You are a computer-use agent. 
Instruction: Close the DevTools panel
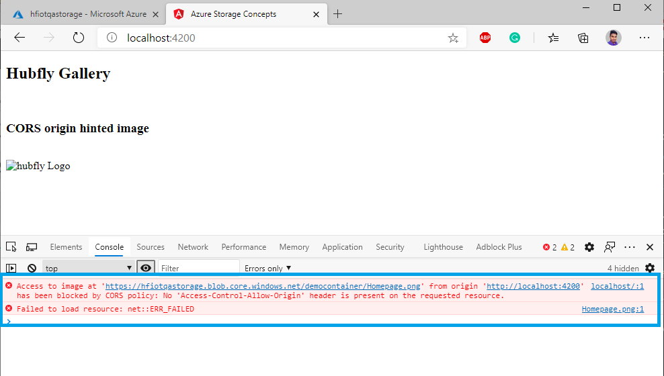point(650,247)
